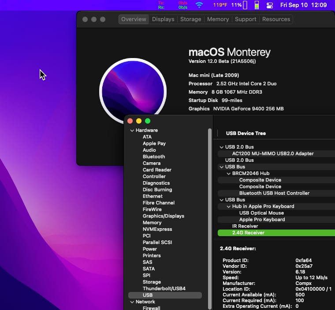Collapse the Network section in sidebar

pos(132,302)
